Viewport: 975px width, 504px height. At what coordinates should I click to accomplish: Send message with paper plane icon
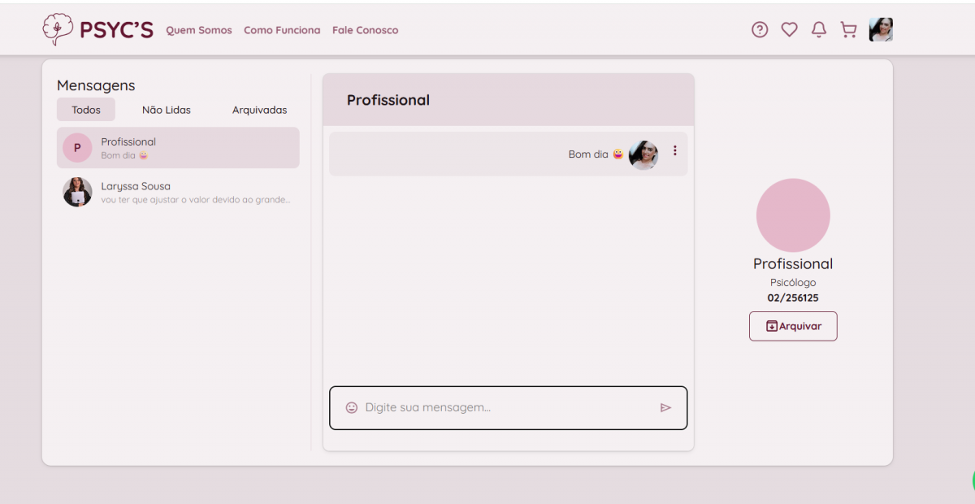[665, 407]
